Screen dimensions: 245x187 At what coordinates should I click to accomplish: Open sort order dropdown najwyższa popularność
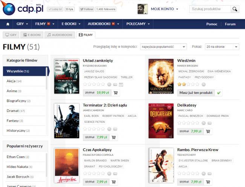pos(164,47)
